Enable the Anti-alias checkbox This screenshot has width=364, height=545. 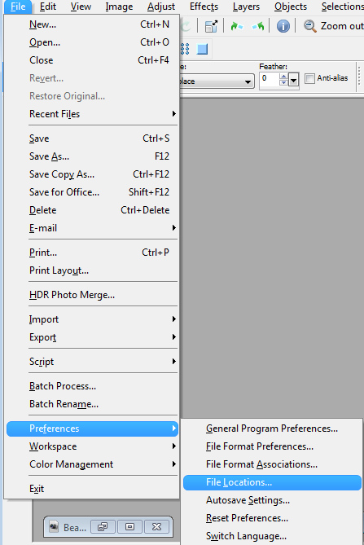click(309, 78)
